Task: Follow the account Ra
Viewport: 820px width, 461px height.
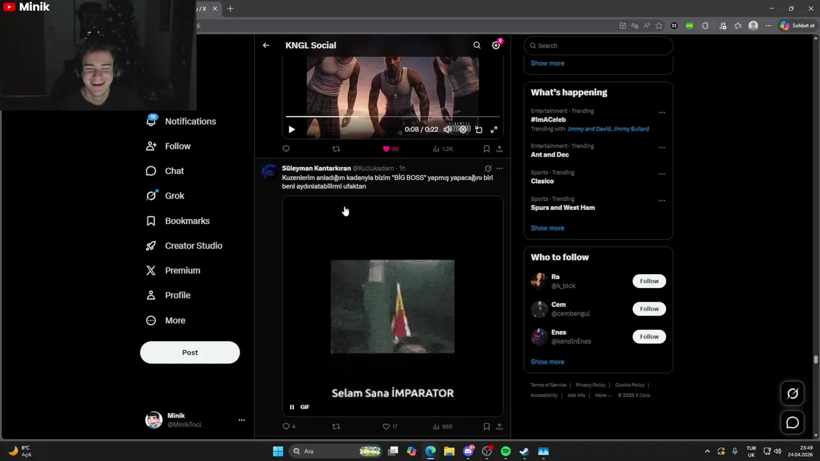Action: pyautogui.click(x=649, y=281)
